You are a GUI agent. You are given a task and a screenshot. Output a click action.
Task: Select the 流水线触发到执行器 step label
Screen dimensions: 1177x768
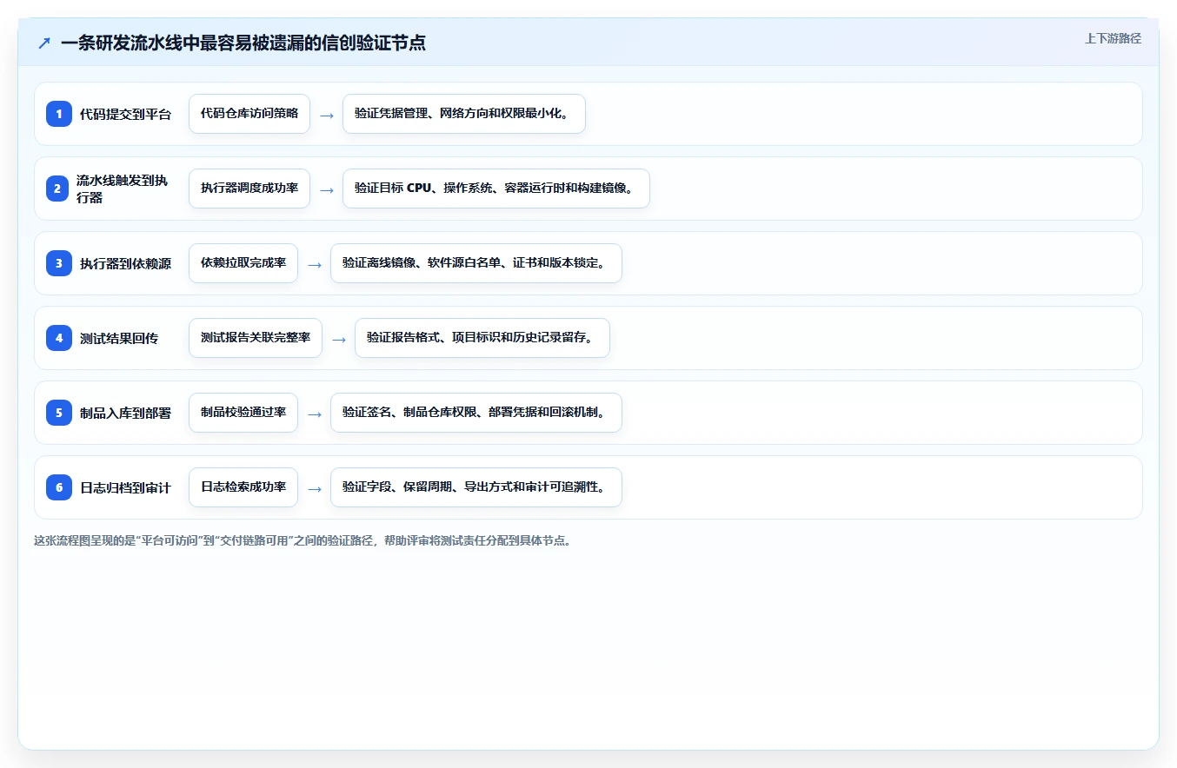pyautogui.click(x=123, y=189)
